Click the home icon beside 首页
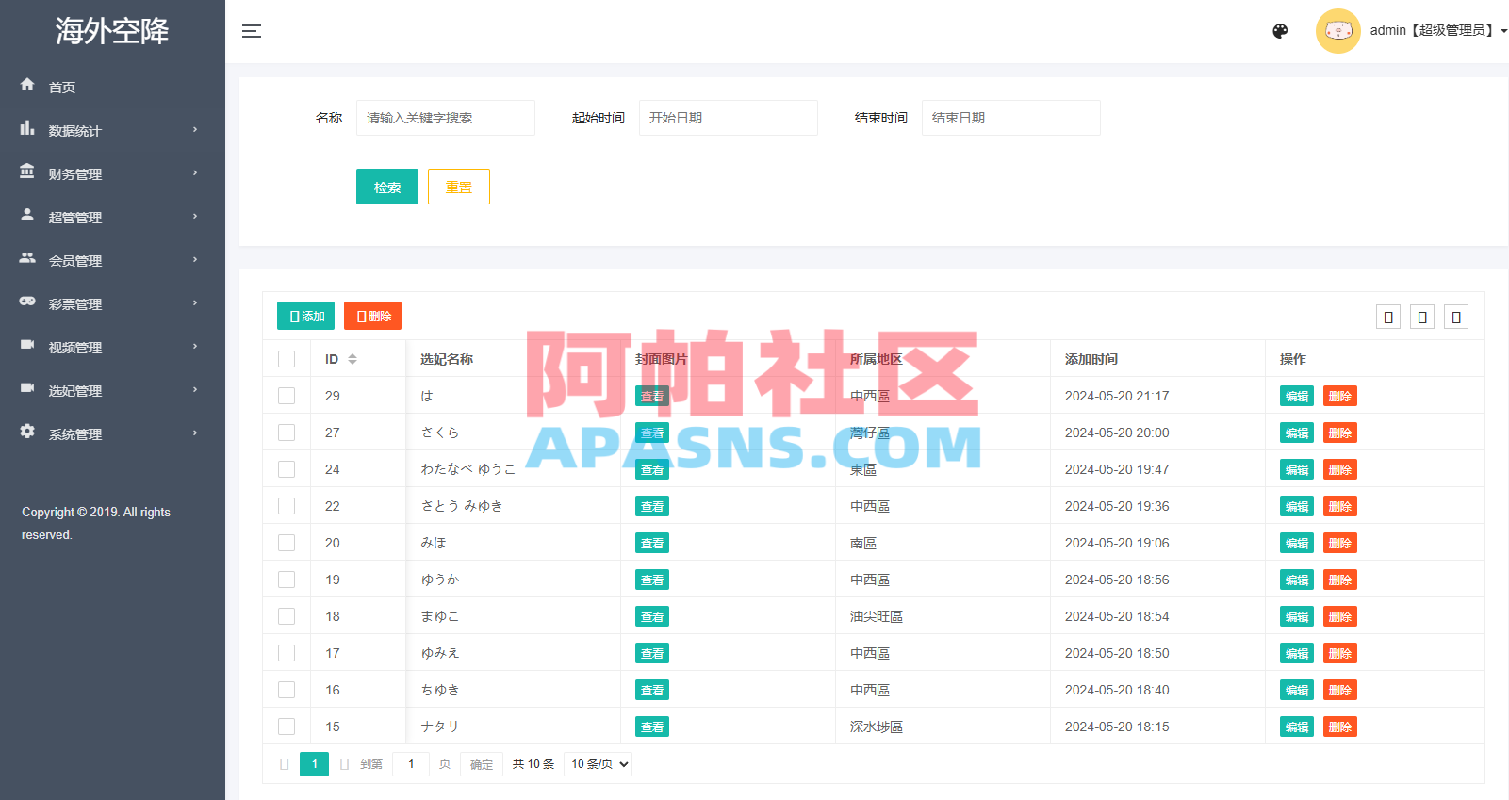This screenshot has width=1509, height=800. coord(27,84)
